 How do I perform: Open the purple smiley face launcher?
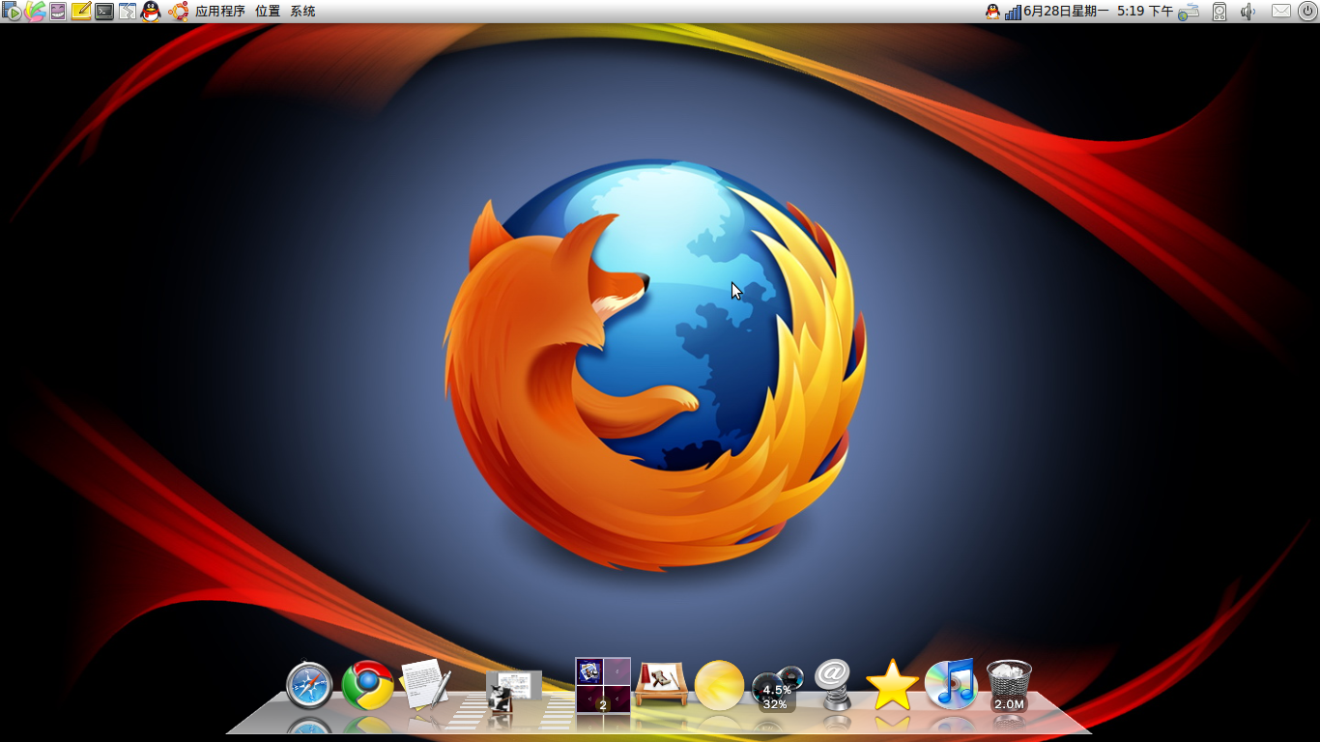tap(58, 12)
